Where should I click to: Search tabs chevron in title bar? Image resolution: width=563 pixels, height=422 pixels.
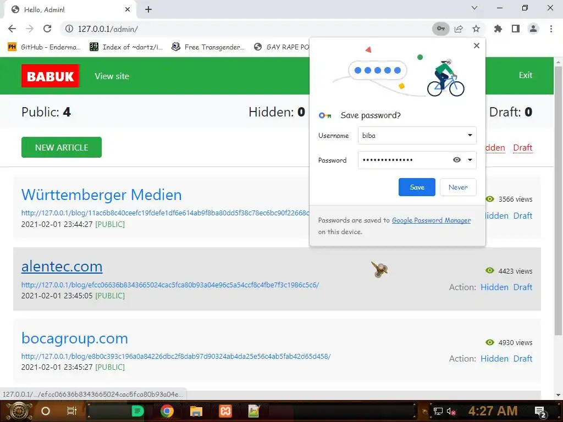point(474,8)
